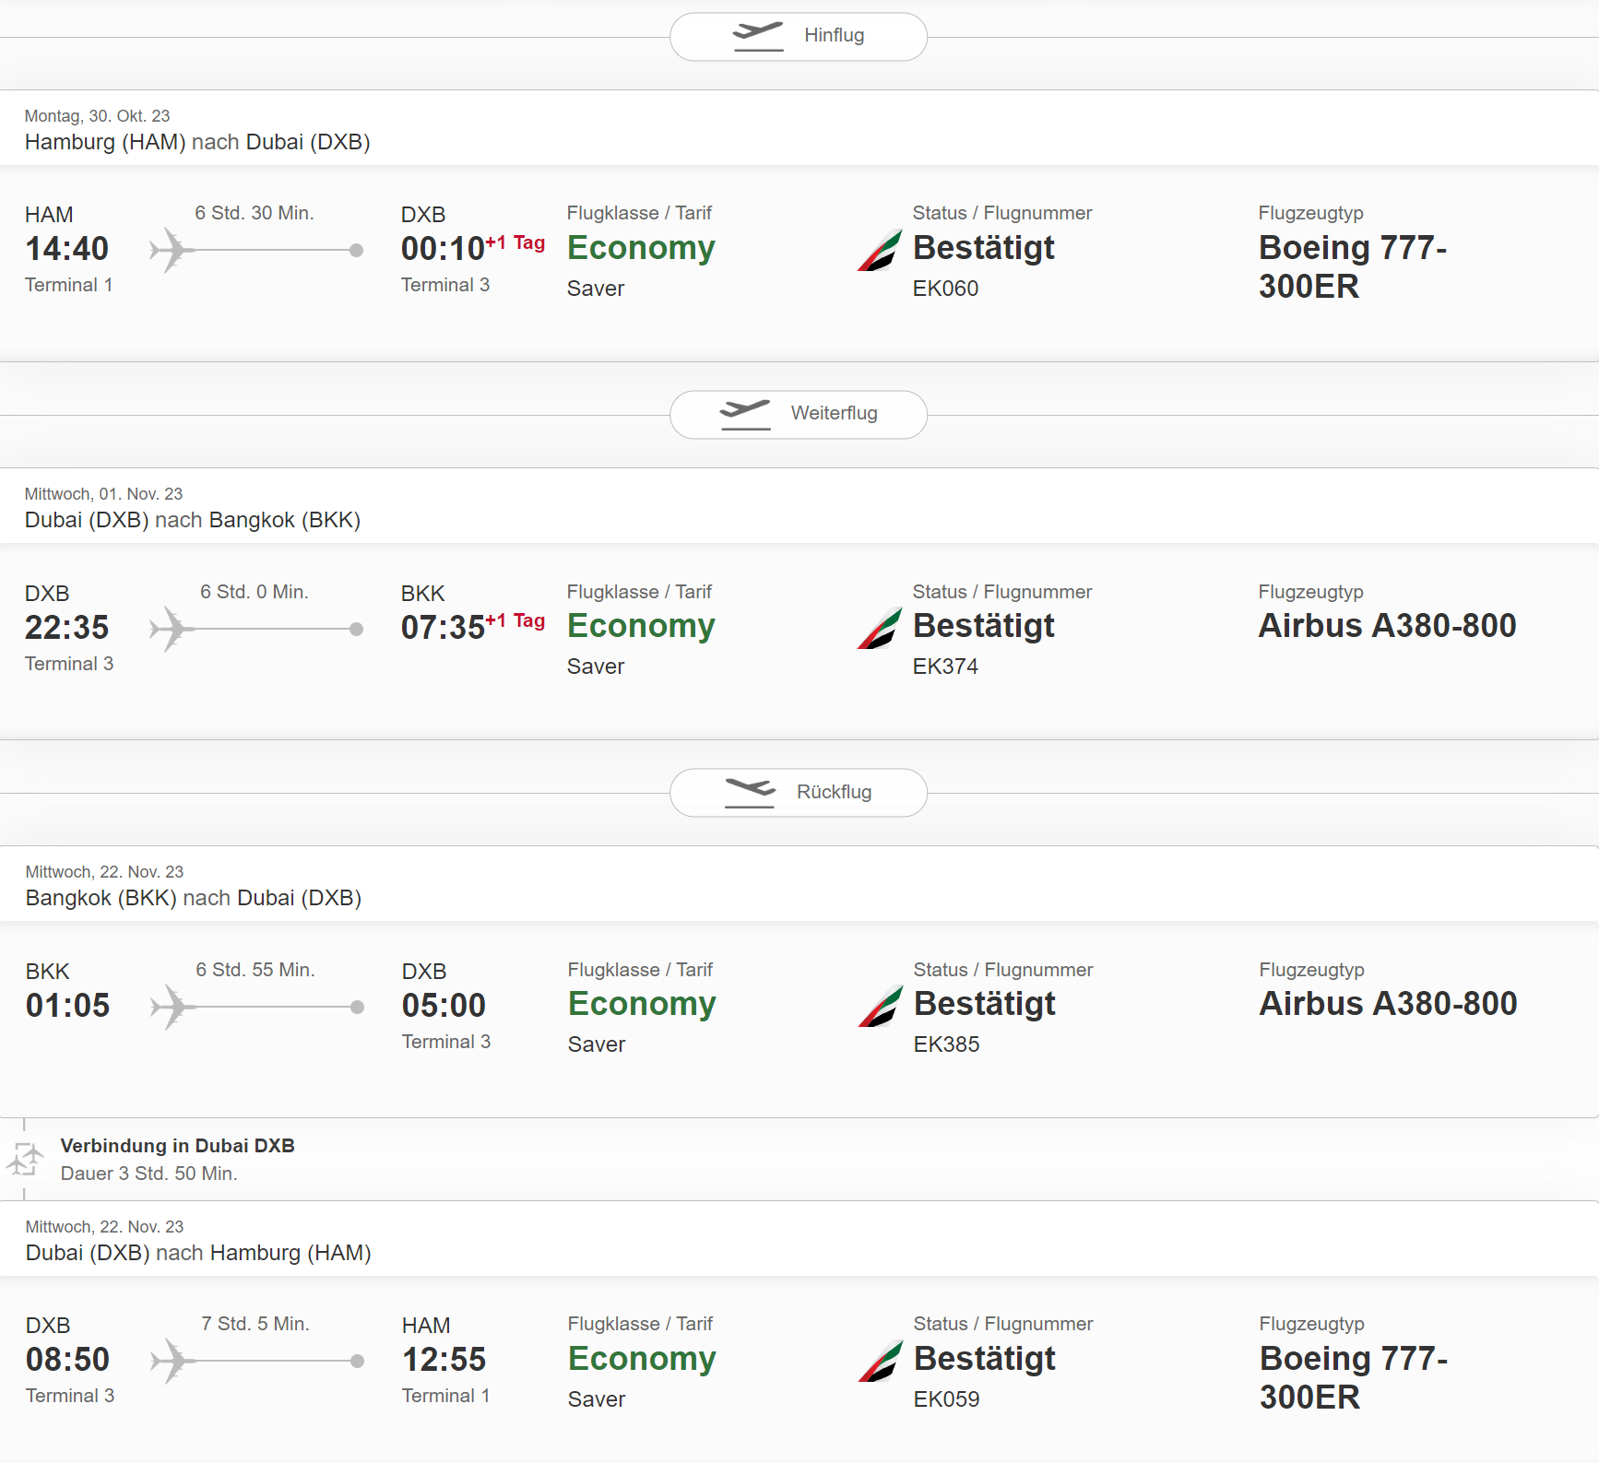Click Emirates logo beside flight EK385
Viewport: 1599px width, 1463px height.
881,1006
